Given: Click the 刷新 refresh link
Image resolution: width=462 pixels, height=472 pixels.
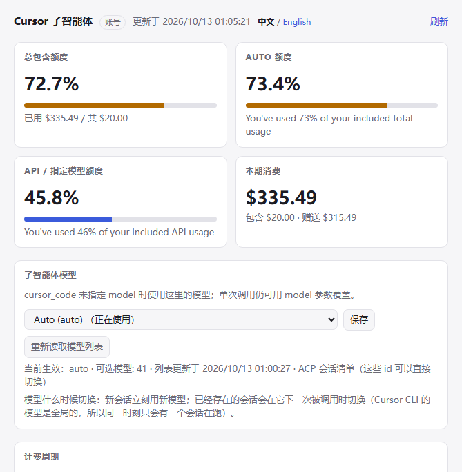Looking at the screenshot, I should [x=439, y=21].
